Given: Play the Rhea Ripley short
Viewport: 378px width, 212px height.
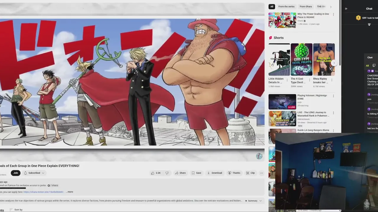Looking at the screenshot, I should click(324, 59).
